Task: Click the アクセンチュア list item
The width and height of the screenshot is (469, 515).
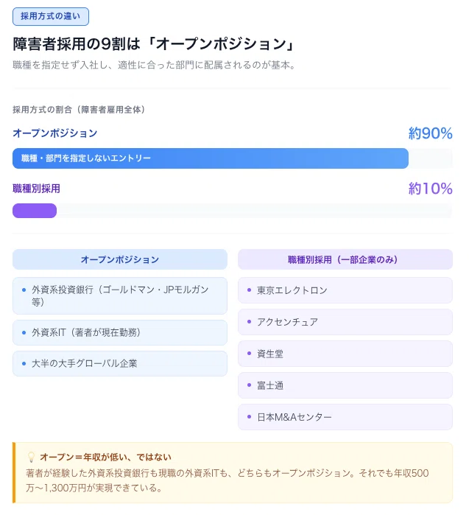Action: 345,322
